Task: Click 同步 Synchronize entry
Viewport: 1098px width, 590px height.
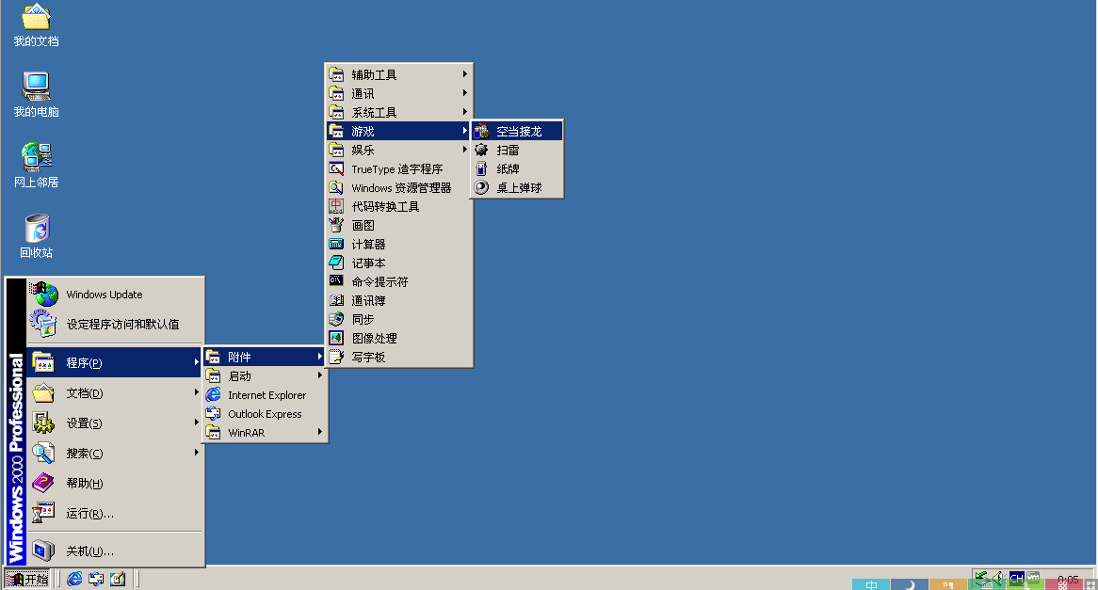Action: pyautogui.click(x=399, y=319)
